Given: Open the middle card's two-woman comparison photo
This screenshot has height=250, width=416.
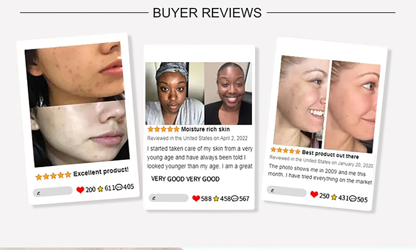Looking at the screenshot, I should tap(199, 94).
